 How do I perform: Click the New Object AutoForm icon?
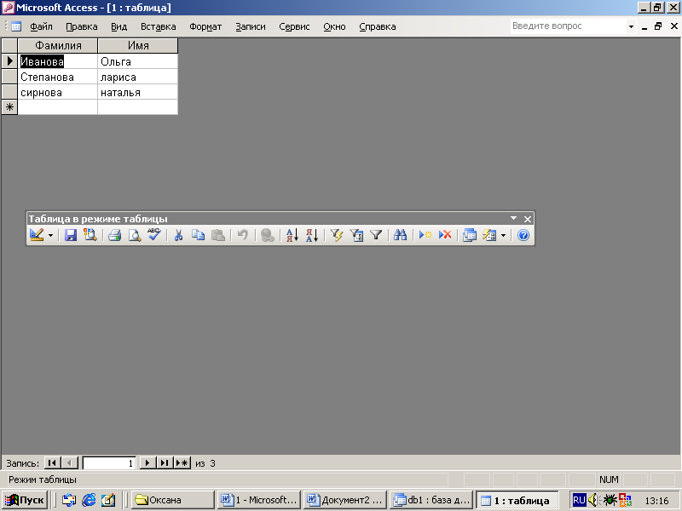[x=489, y=235]
